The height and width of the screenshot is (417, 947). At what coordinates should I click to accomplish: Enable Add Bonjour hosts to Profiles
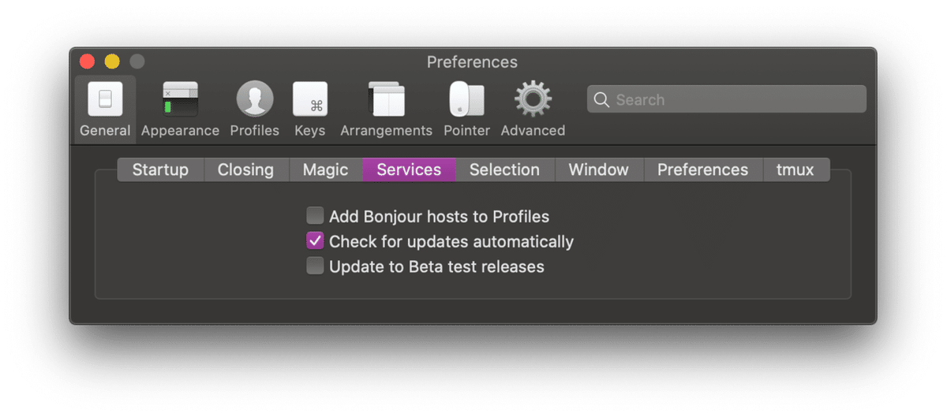[316, 216]
